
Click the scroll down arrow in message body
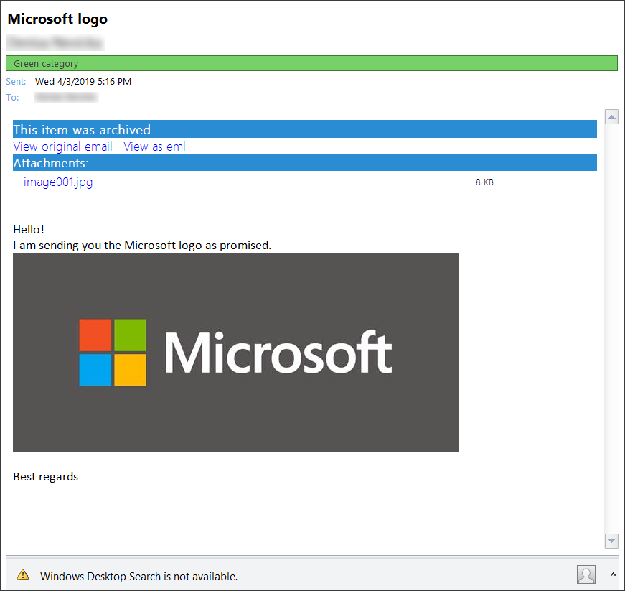(611, 541)
